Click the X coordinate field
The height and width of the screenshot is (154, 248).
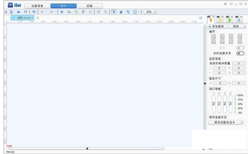coord(219,68)
